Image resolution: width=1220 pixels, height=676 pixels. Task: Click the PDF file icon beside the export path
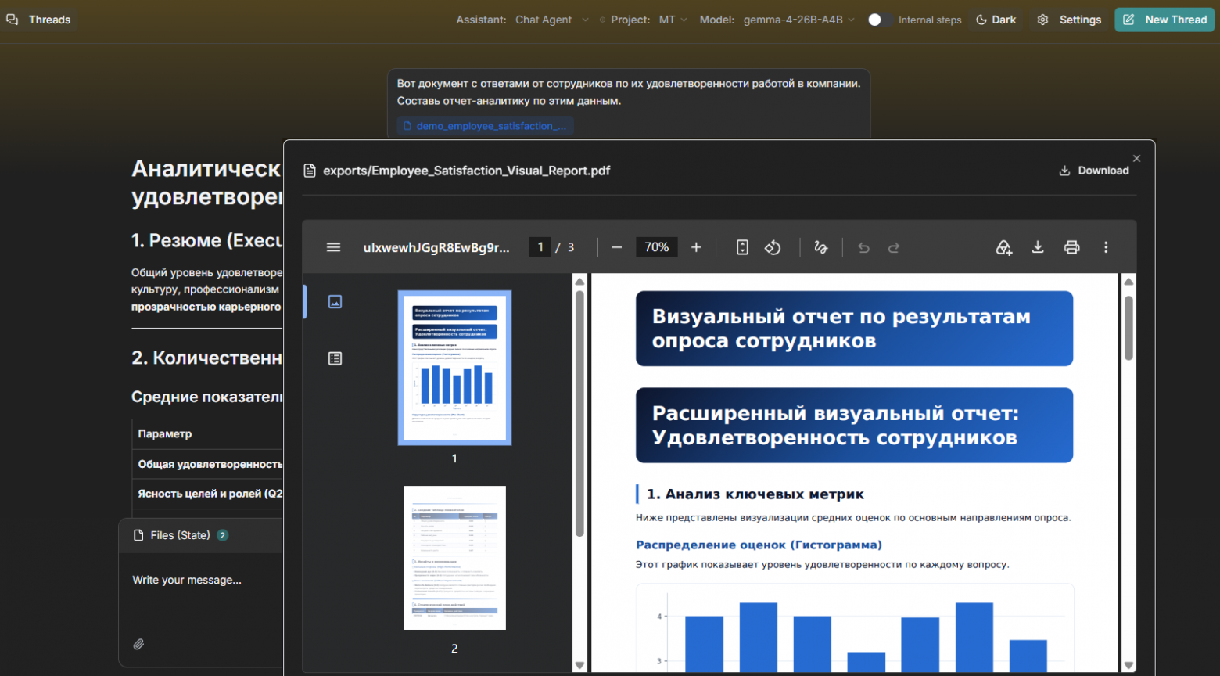(x=310, y=171)
